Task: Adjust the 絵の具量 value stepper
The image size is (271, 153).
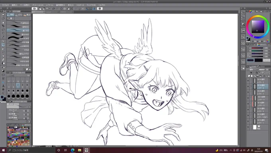Action: (x=26, y=115)
